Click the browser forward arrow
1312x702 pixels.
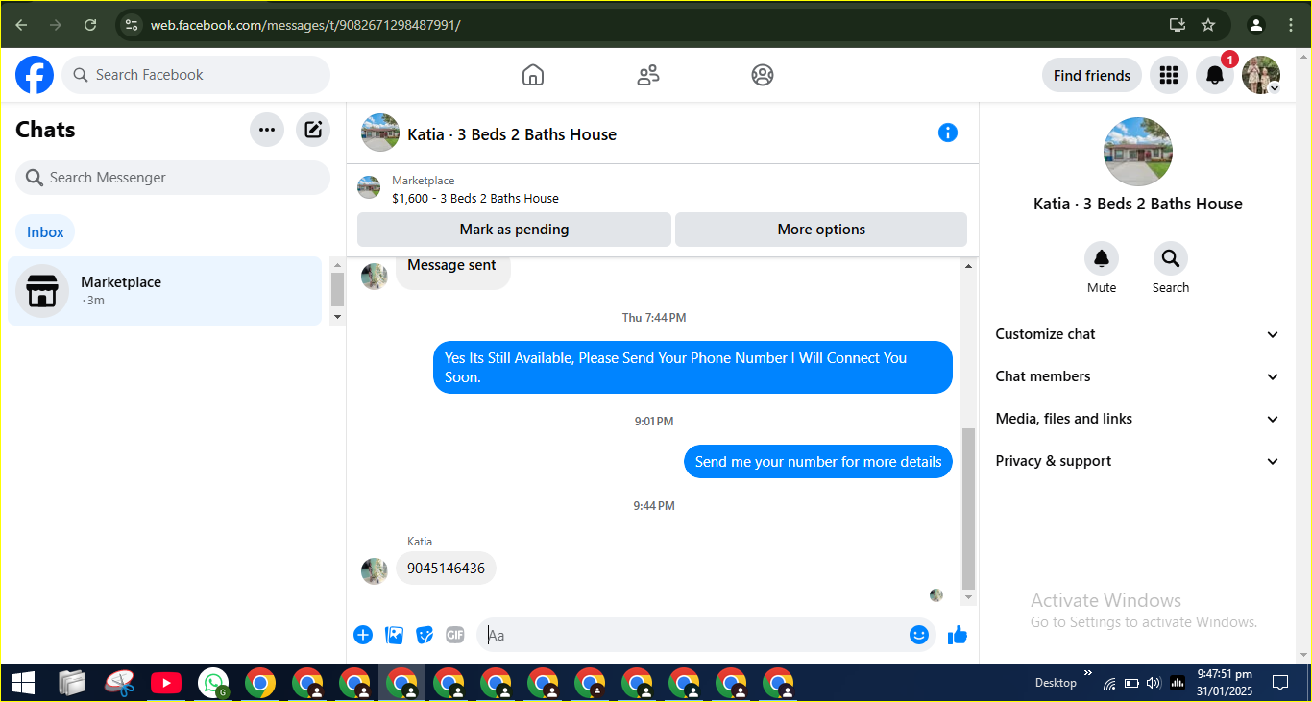pyautogui.click(x=56, y=25)
